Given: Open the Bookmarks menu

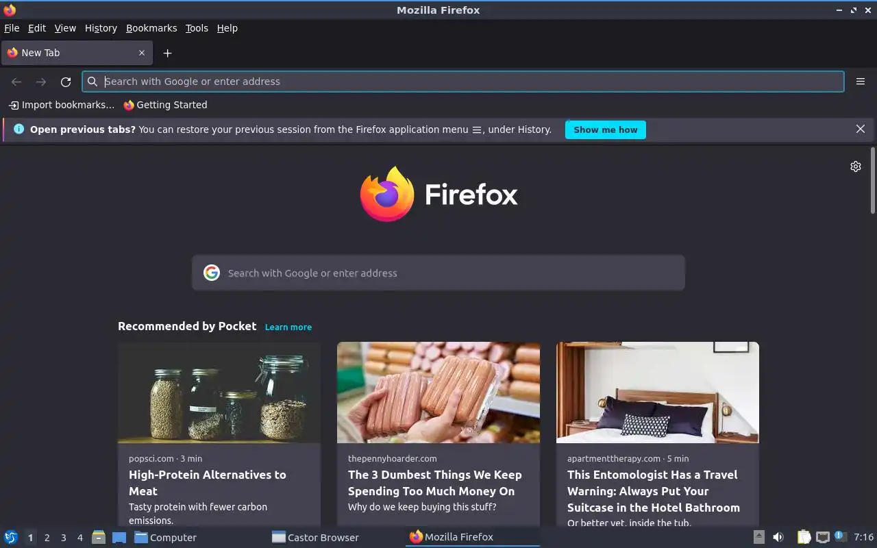Looking at the screenshot, I should click(x=151, y=28).
